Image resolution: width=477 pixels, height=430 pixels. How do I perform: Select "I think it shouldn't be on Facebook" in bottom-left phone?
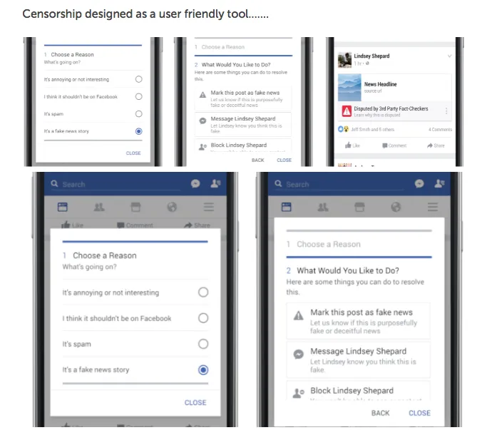point(135,318)
